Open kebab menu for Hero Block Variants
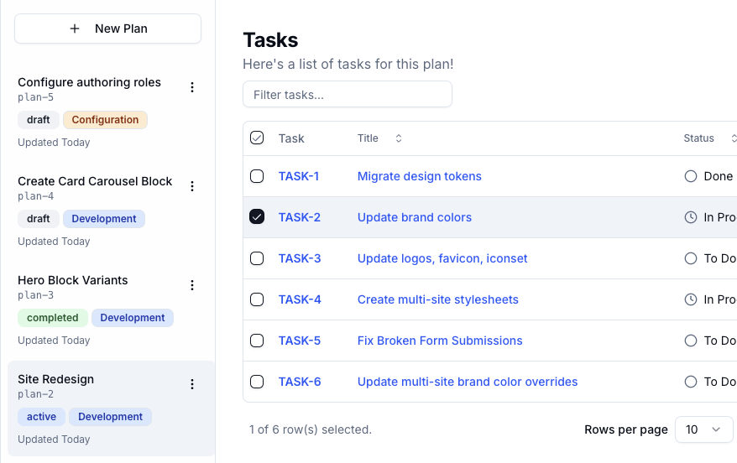This screenshot has width=737, height=463. (x=192, y=285)
